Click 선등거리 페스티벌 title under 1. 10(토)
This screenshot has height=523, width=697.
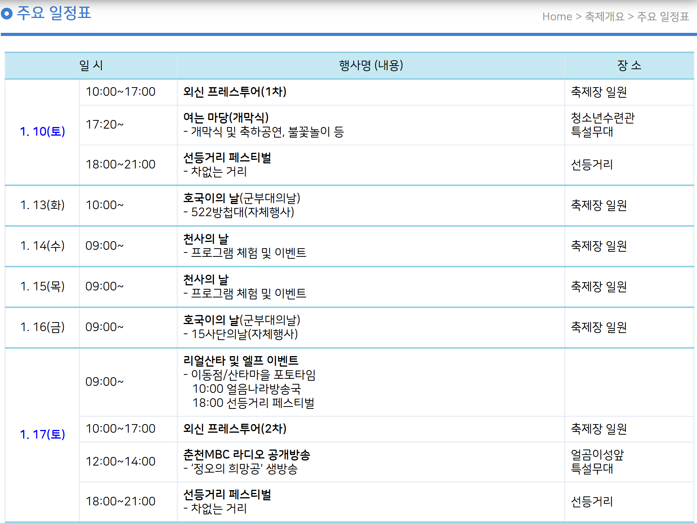[x=227, y=158]
